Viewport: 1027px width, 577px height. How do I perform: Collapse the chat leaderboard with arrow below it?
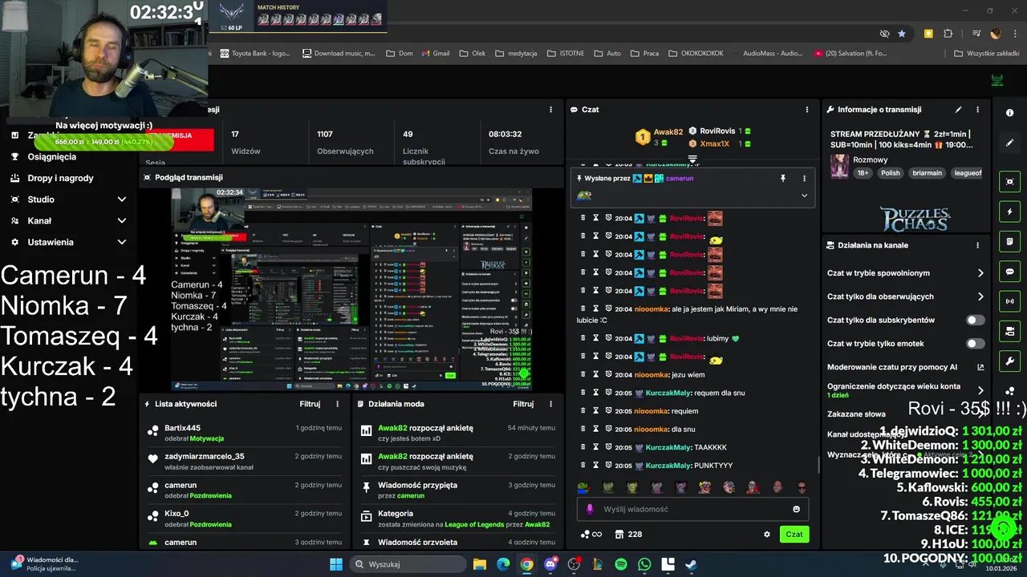692,159
